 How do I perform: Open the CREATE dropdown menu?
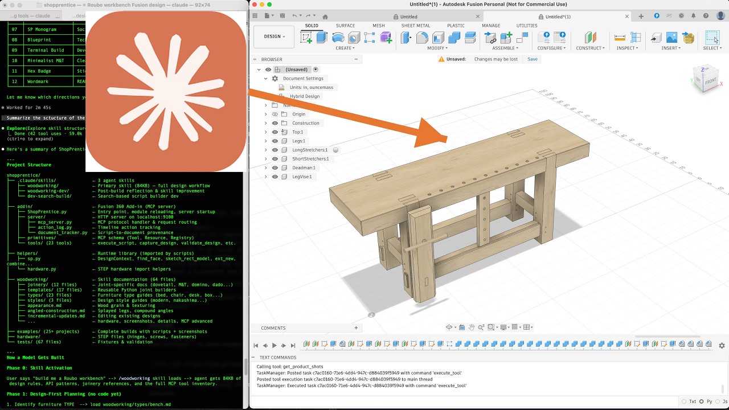[x=346, y=48]
